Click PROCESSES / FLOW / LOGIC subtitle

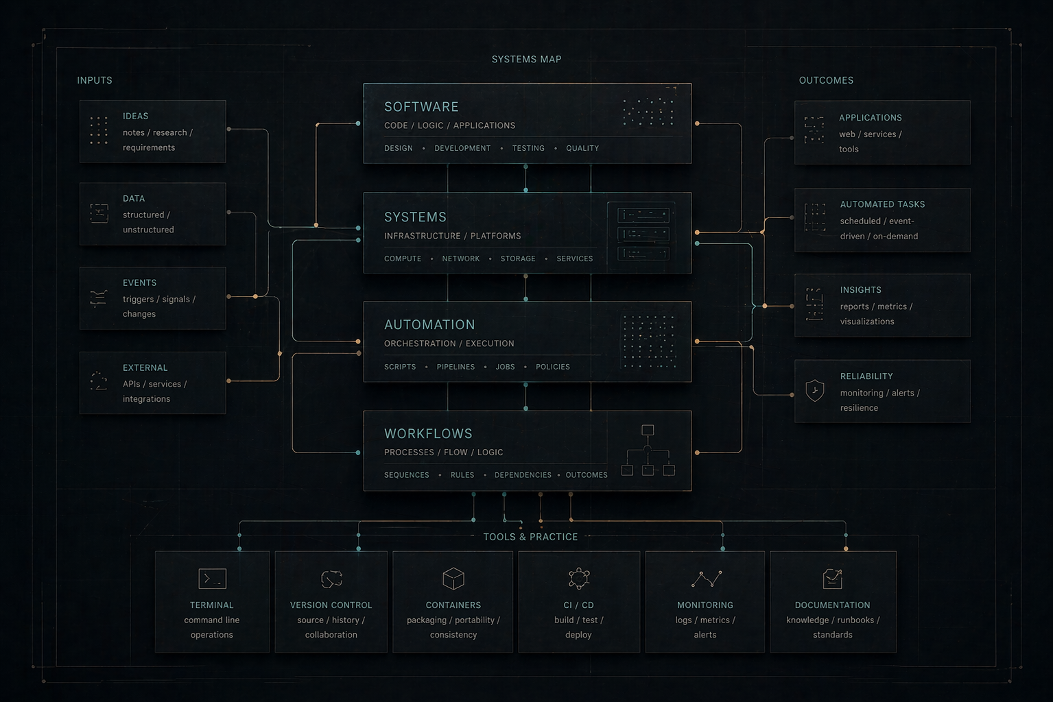click(x=444, y=452)
